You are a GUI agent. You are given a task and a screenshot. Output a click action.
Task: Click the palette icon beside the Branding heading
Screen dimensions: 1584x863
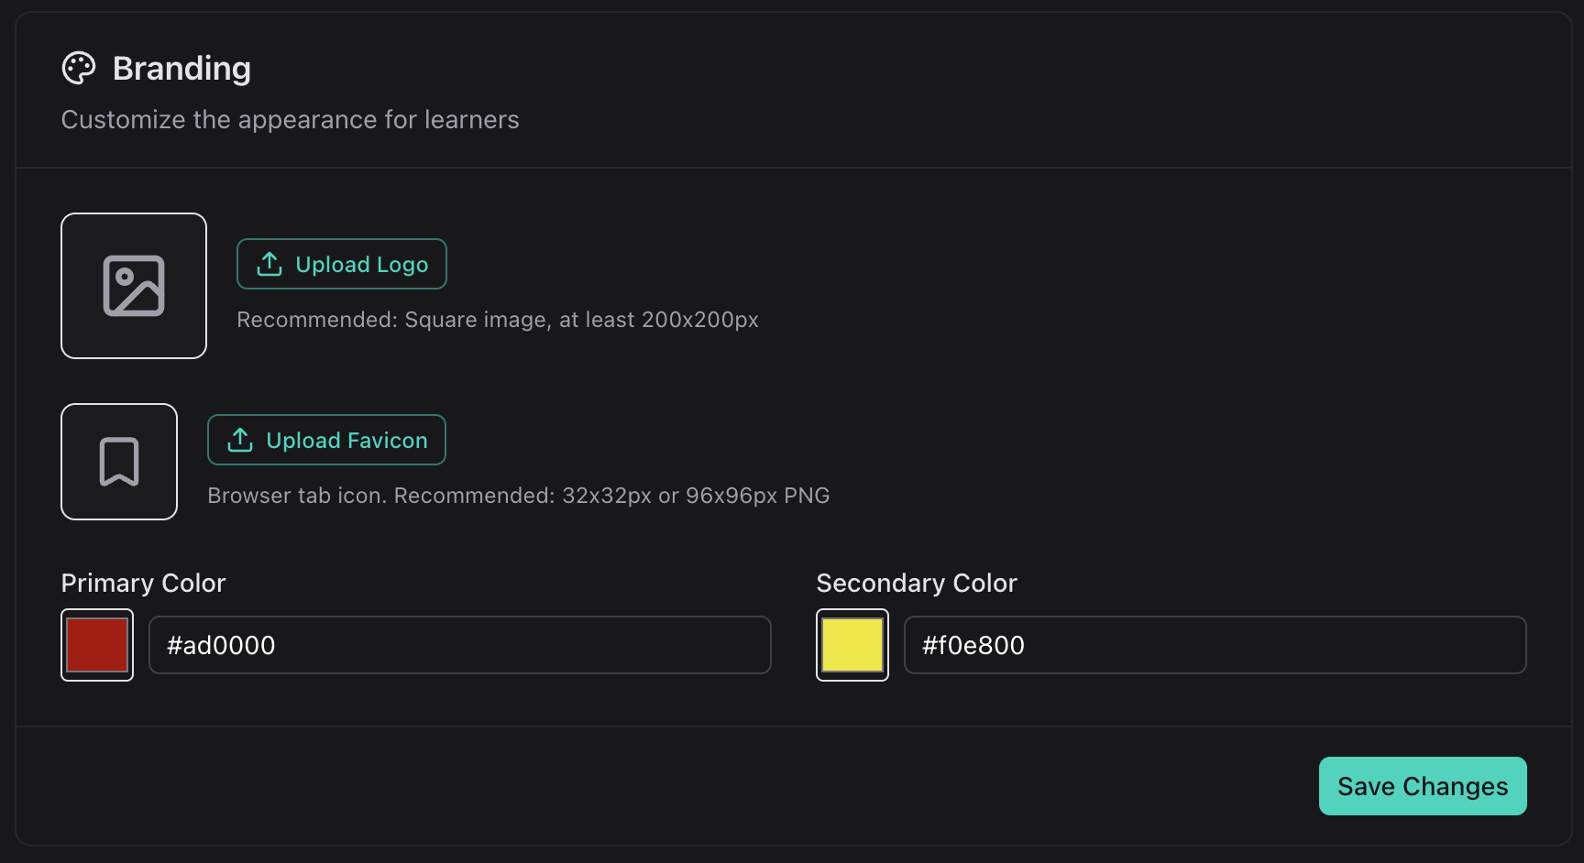coord(79,67)
